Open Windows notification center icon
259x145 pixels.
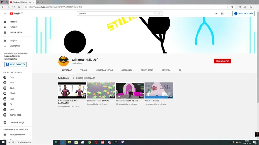pos(255,142)
